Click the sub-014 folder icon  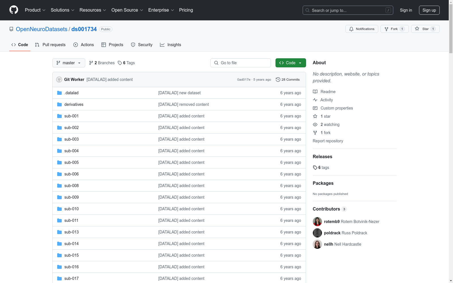(59, 244)
